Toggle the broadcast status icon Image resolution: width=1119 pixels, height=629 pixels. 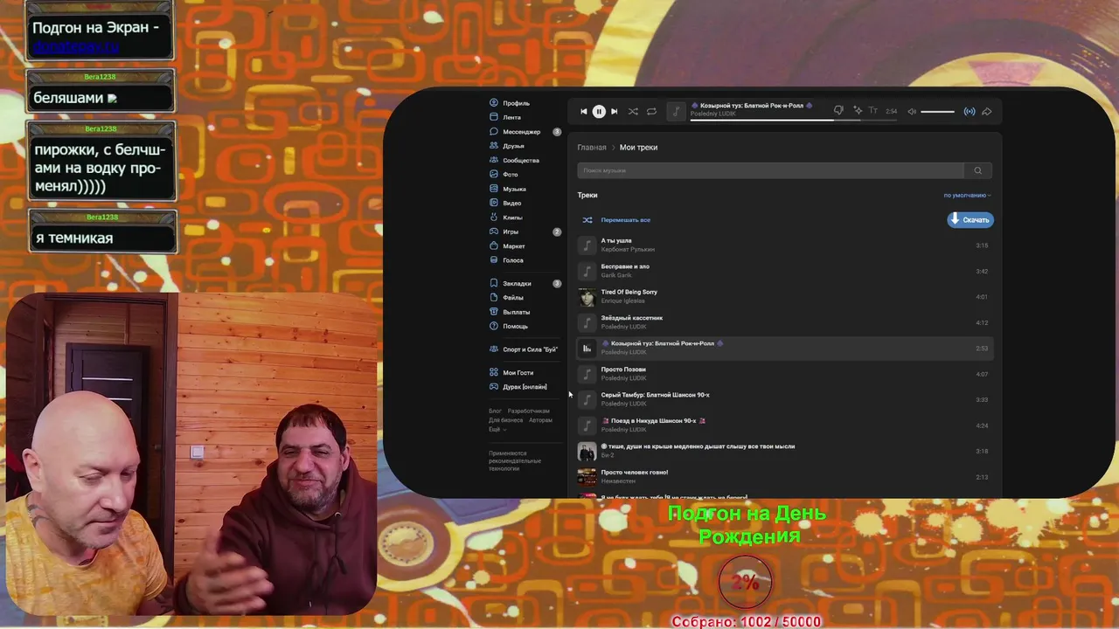(x=970, y=112)
